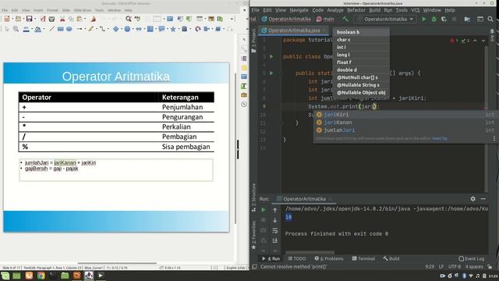Click the Project Structure icon in IntelliJ toolbar
This screenshot has height=281, width=499.
pyautogui.click(x=467, y=19)
